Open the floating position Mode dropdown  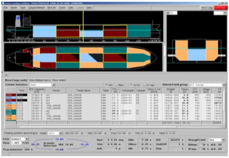tap(61, 133)
